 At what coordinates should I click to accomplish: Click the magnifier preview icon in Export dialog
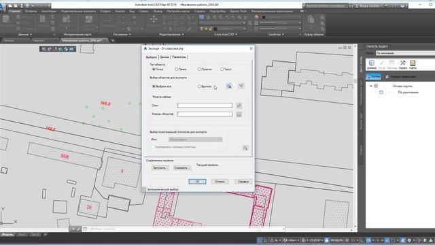point(245,148)
